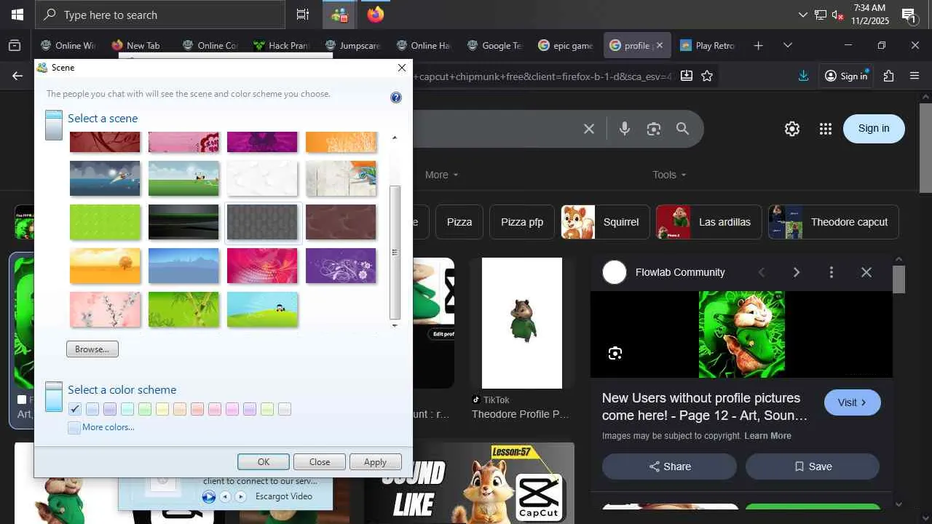Bookmark this page with the star

pyautogui.click(x=707, y=76)
